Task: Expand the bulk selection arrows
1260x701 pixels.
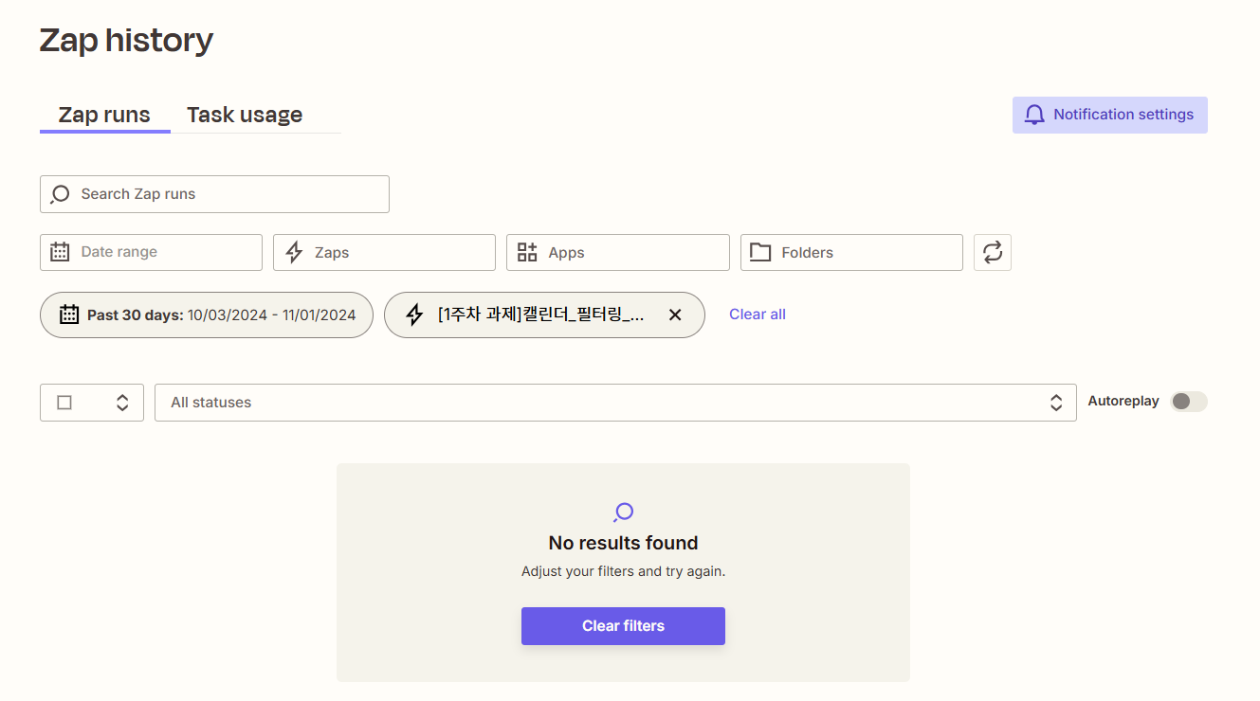Action: click(122, 403)
